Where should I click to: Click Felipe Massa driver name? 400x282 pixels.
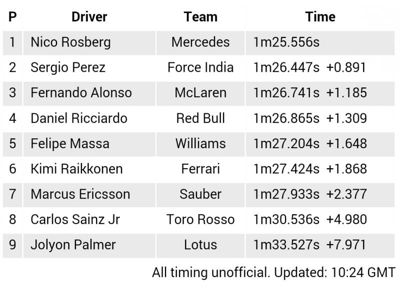click(70, 143)
